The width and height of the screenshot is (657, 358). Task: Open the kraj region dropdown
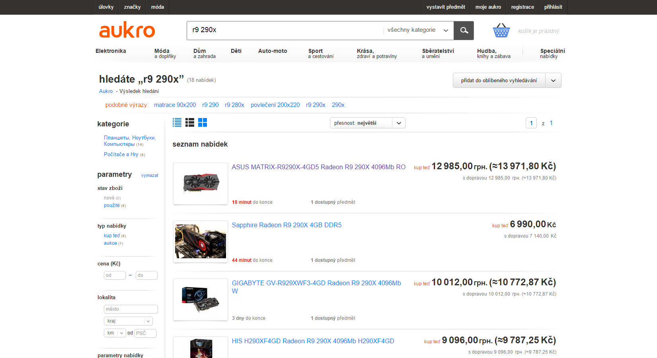128,321
